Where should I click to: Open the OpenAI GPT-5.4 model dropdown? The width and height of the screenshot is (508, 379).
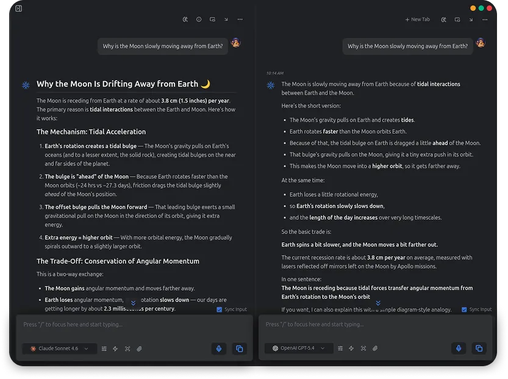(x=299, y=348)
